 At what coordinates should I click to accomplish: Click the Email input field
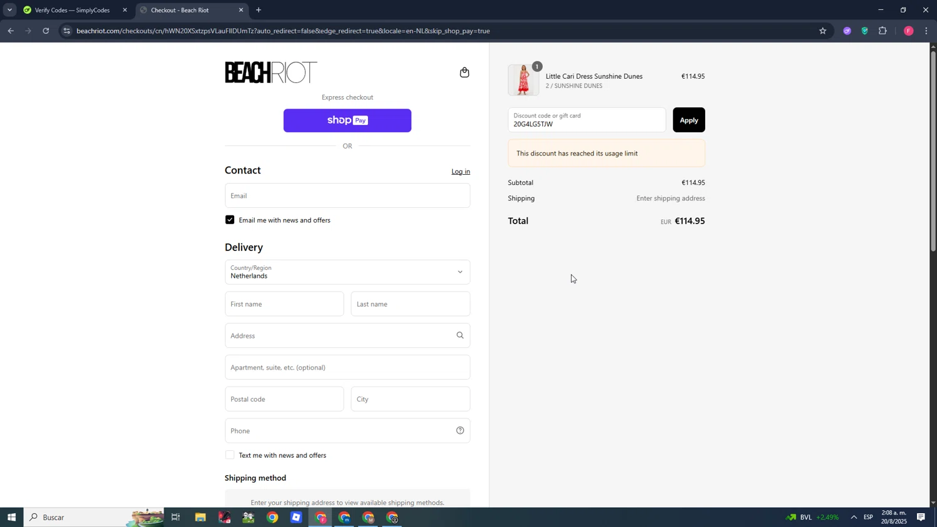(347, 195)
